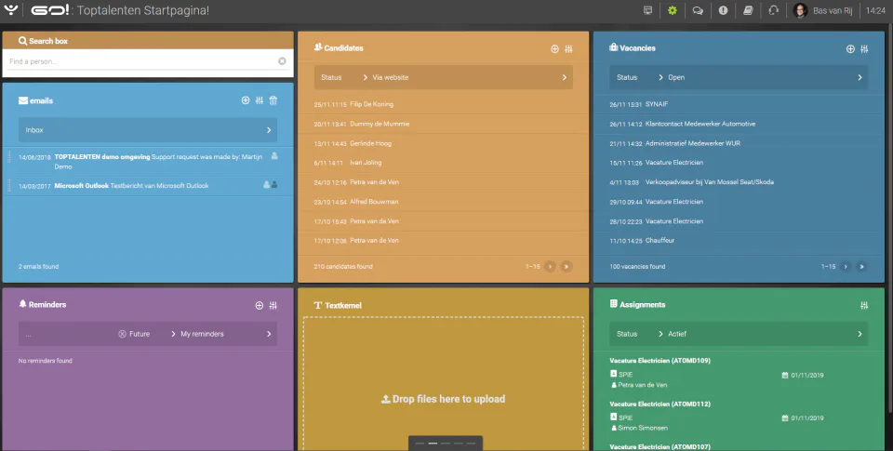Open the chat bubbles icon
893x451 pixels.
tap(698, 10)
